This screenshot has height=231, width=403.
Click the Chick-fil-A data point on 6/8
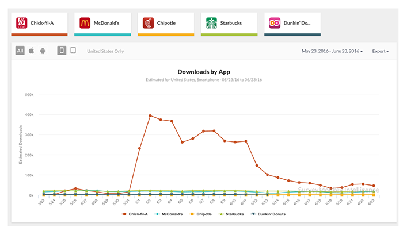click(x=214, y=131)
